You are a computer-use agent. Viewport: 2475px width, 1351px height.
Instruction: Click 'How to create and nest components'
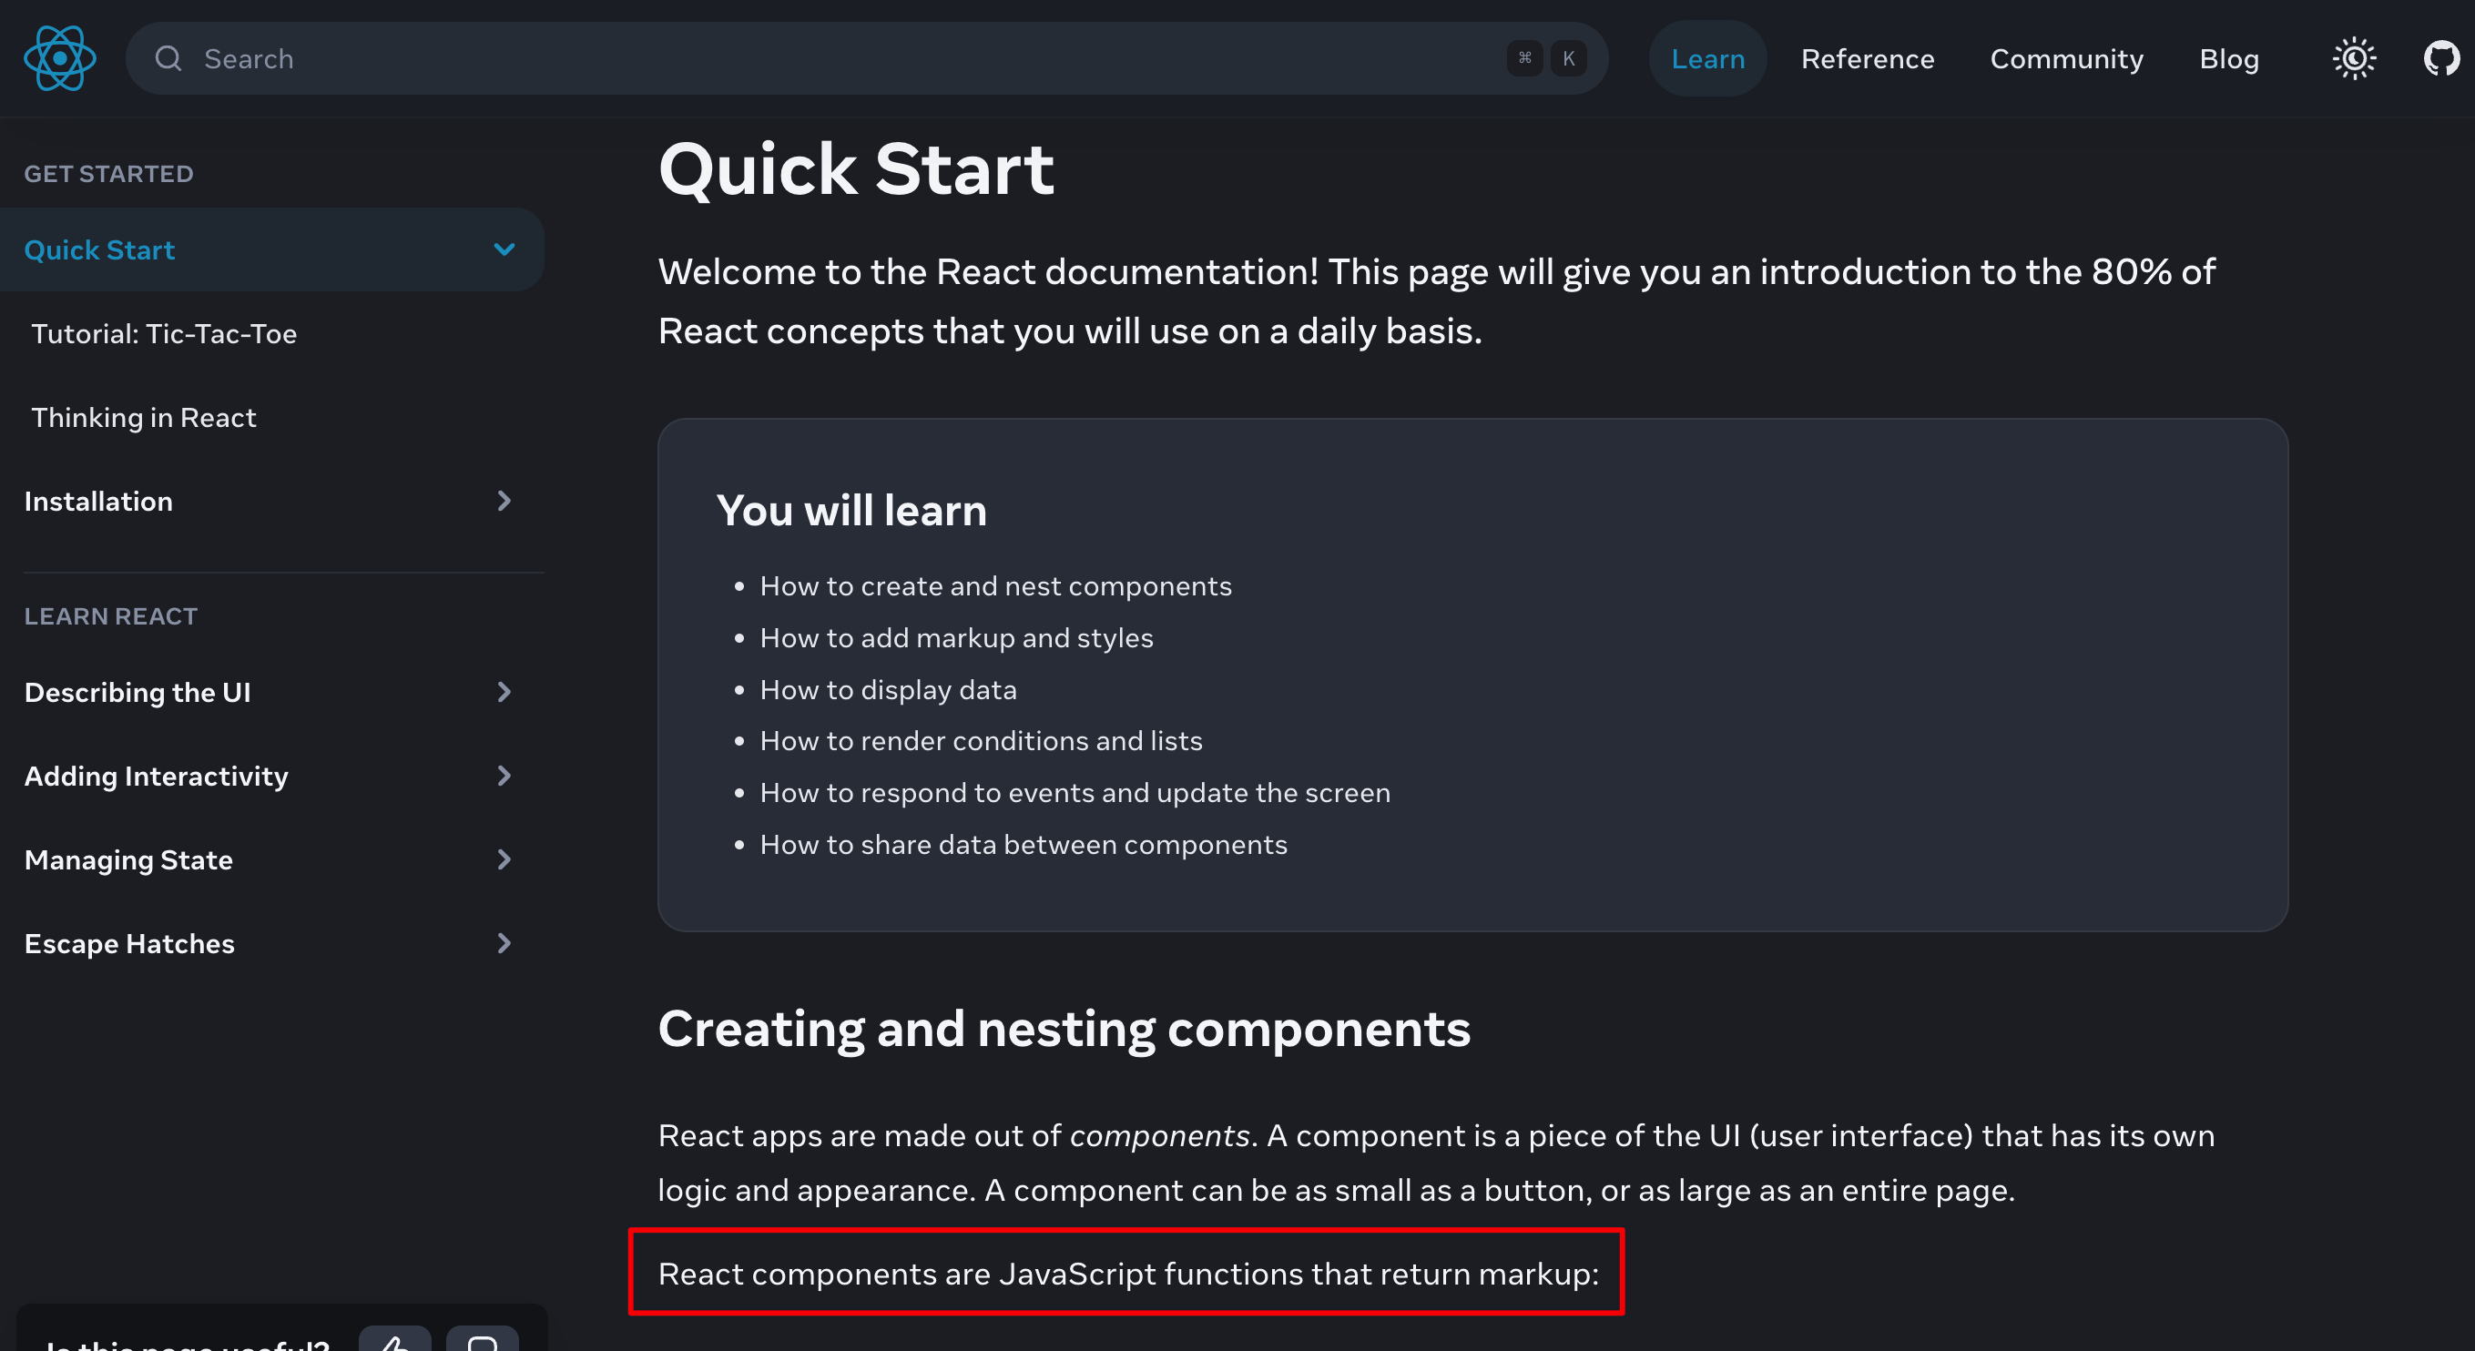[x=996, y=586]
